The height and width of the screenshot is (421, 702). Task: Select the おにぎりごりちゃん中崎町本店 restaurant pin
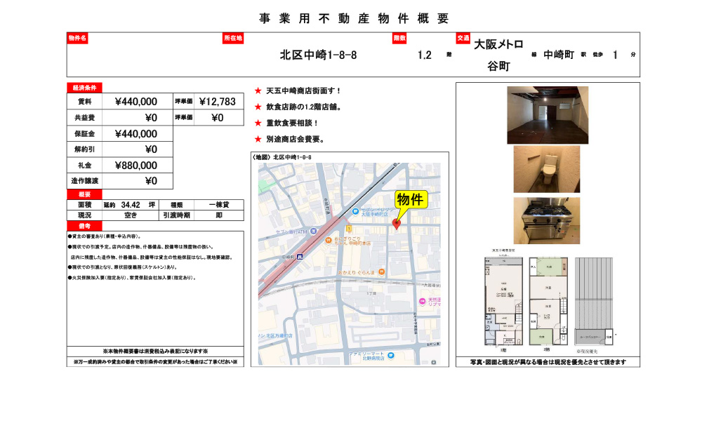tap(329, 240)
